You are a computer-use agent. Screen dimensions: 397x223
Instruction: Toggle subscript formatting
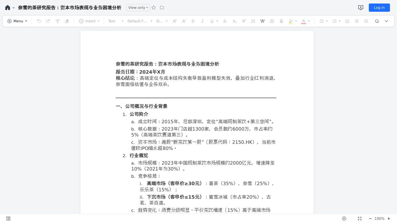234,21
